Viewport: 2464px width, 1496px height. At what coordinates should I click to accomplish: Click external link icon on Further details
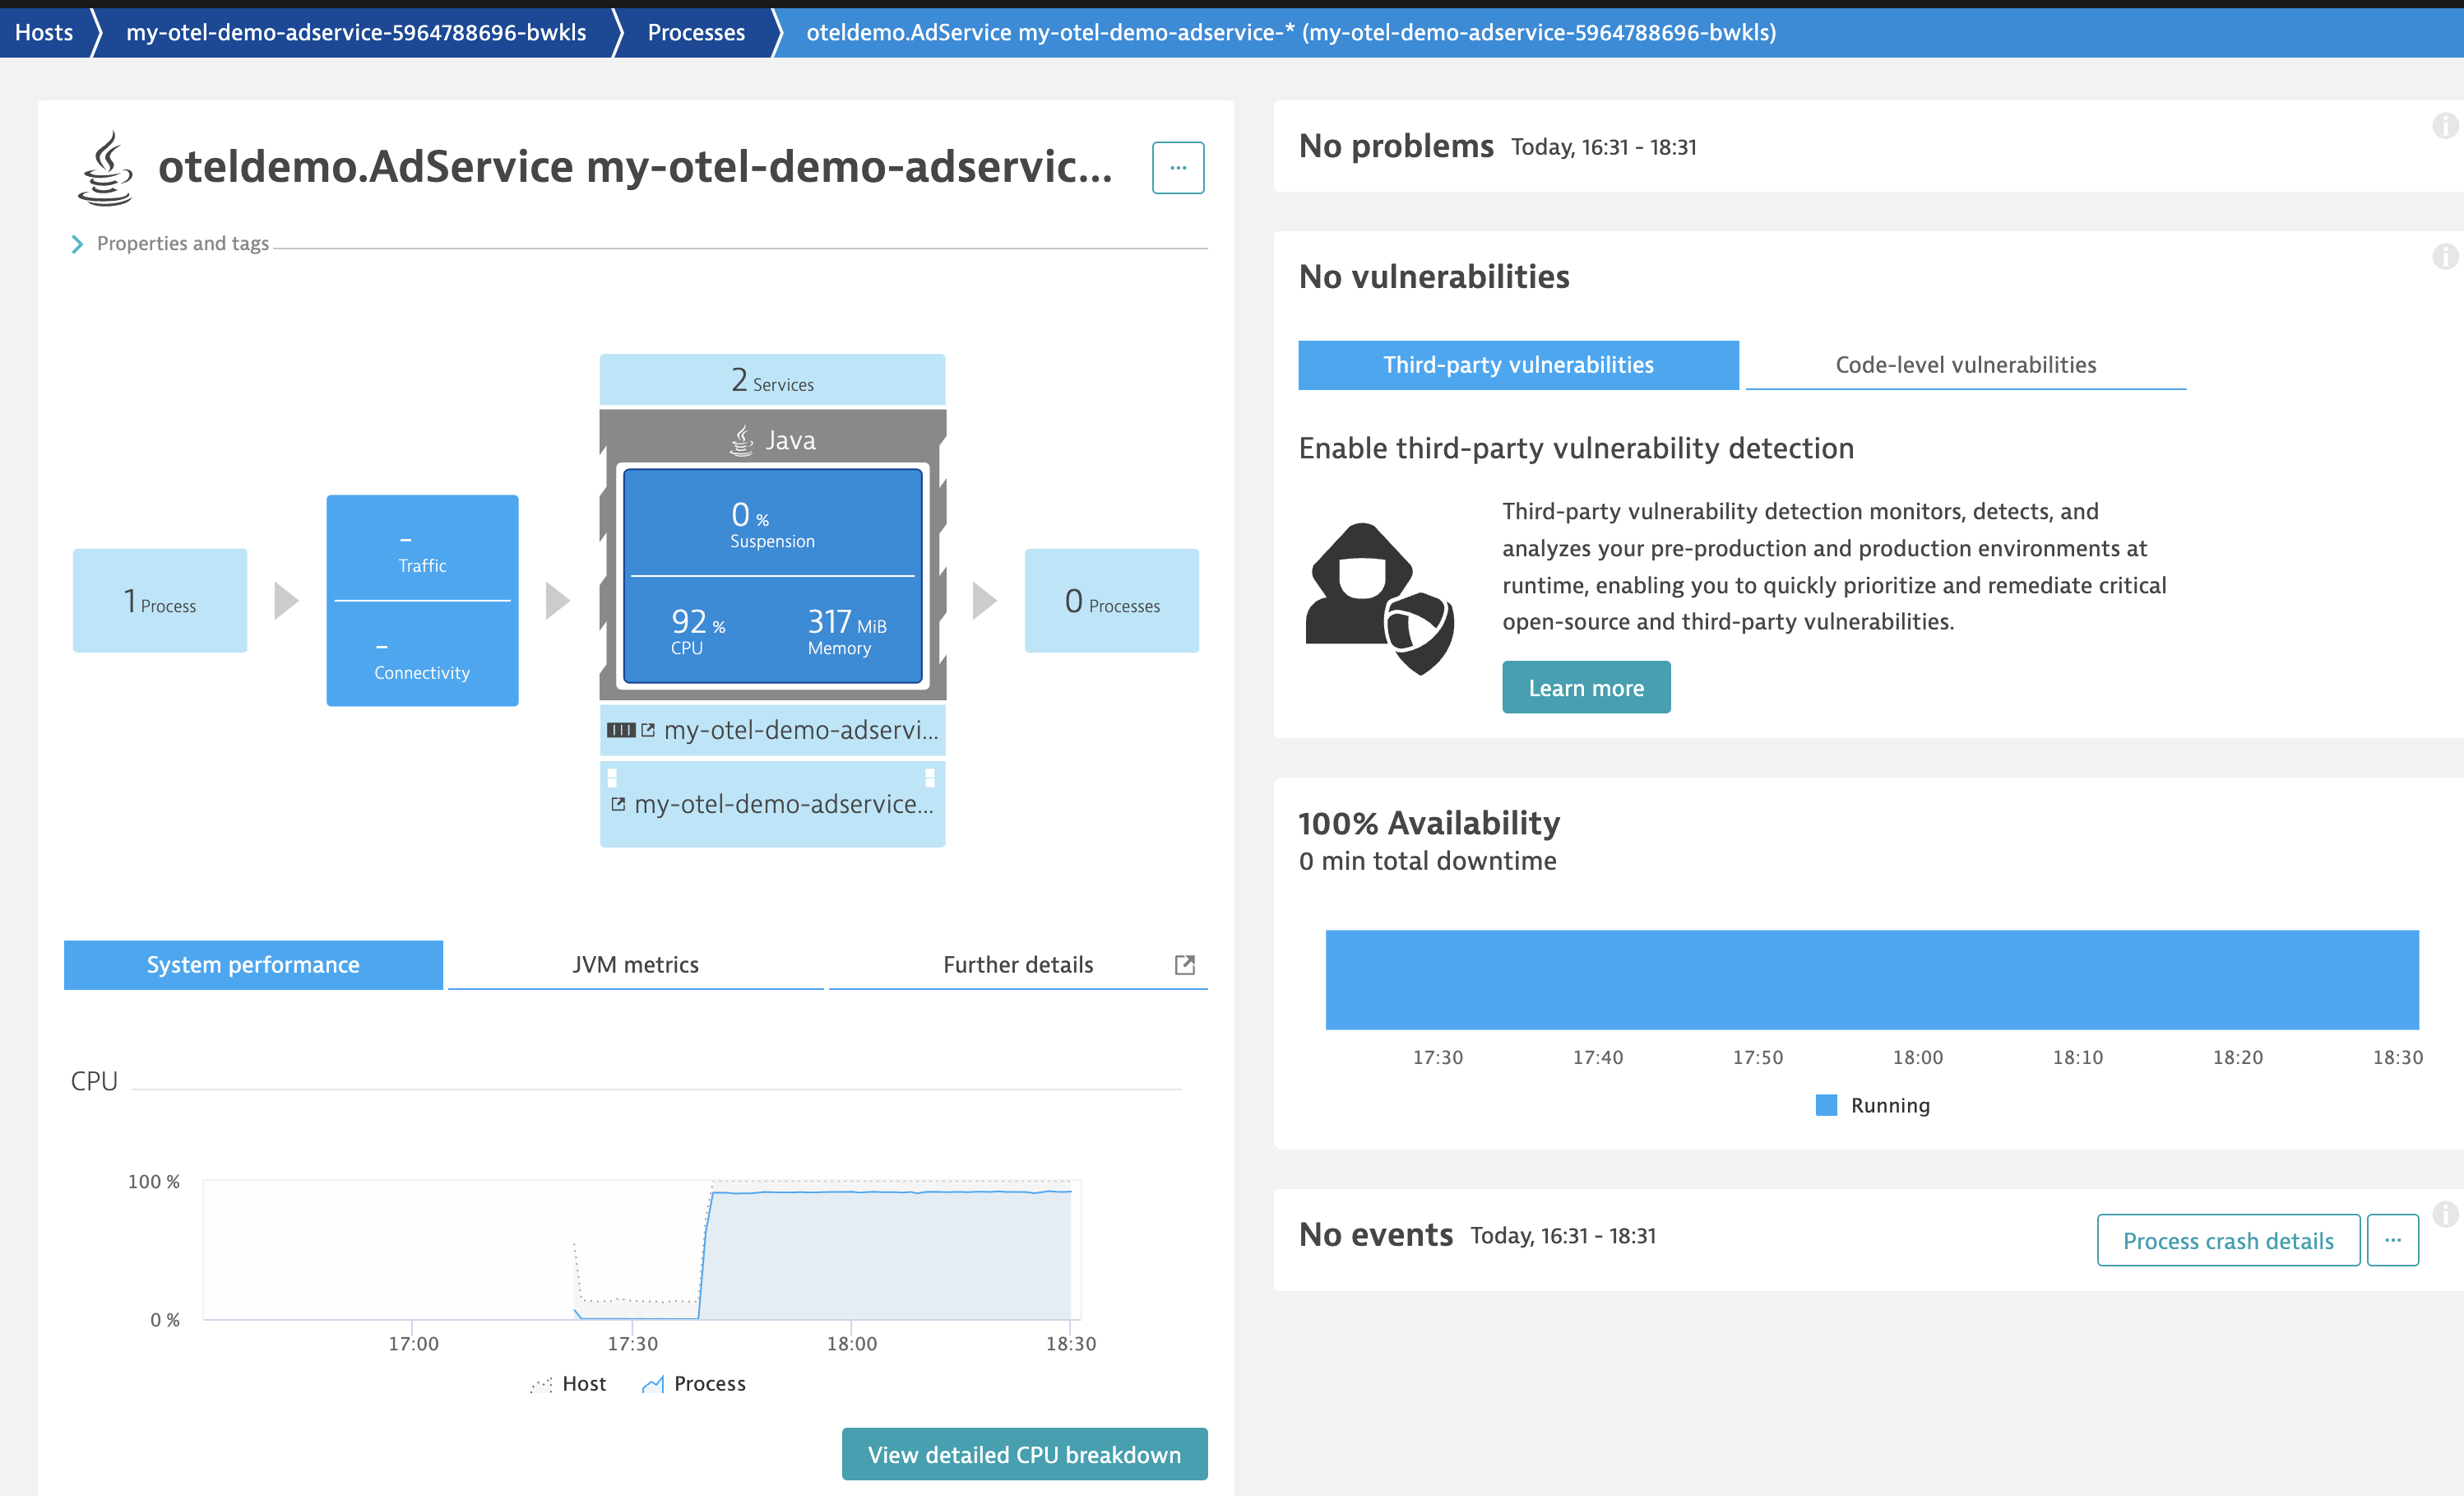[x=1184, y=964]
